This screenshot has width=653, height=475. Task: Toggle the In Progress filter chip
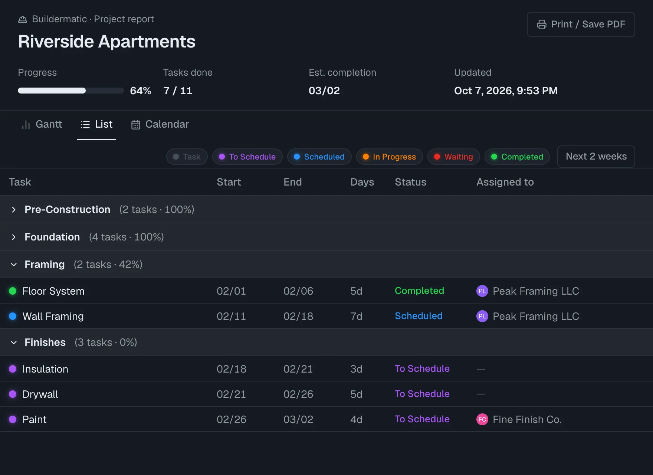point(389,157)
